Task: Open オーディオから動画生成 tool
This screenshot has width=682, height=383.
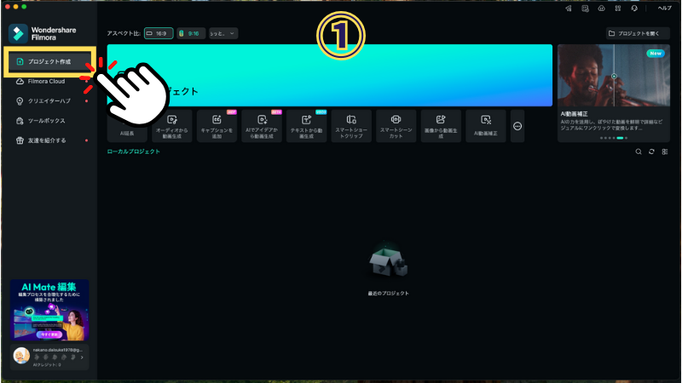Action: pyautogui.click(x=172, y=125)
